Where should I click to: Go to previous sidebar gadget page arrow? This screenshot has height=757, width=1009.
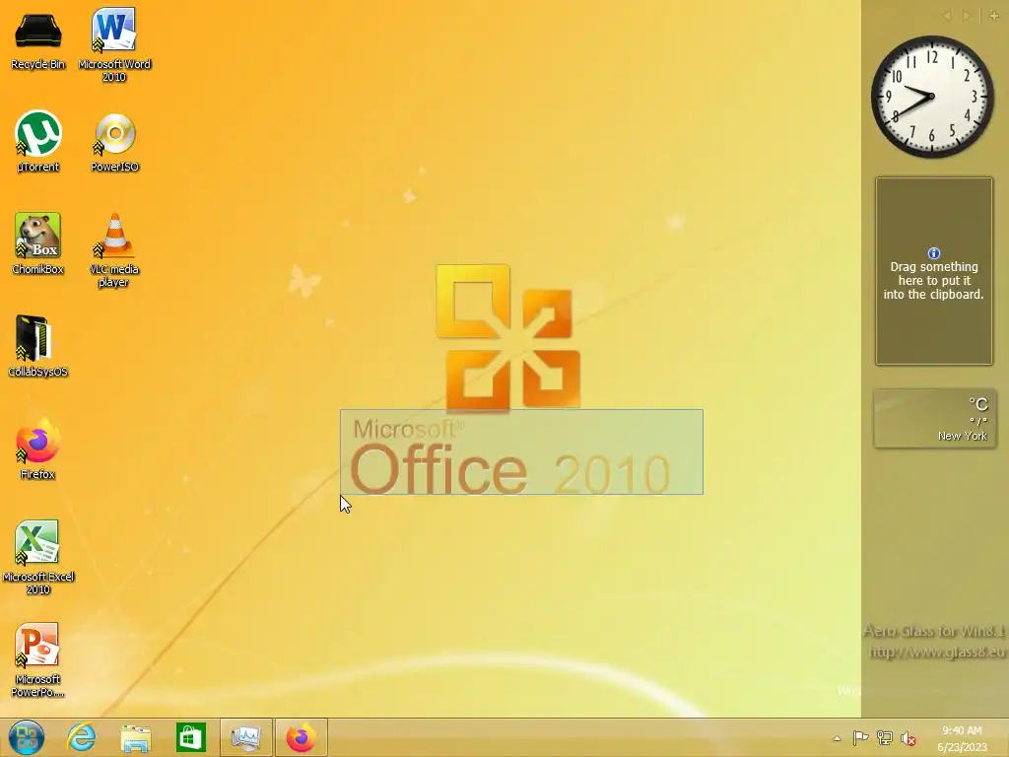947,16
